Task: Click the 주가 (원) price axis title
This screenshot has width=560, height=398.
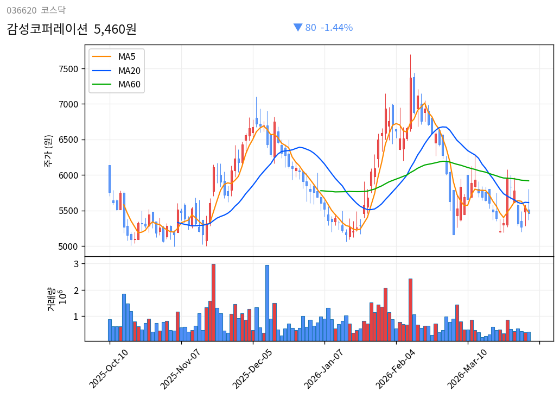Action: pyautogui.click(x=49, y=150)
